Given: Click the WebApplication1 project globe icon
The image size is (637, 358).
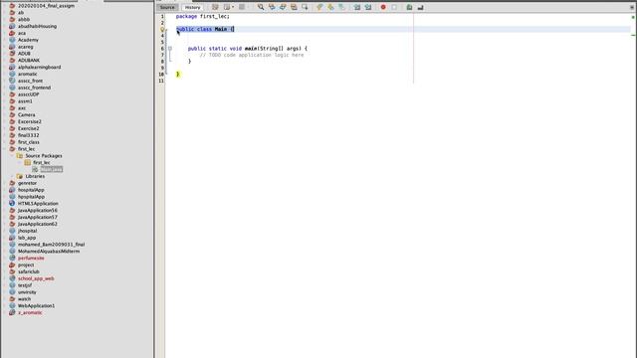Looking at the screenshot, I should pyautogui.click(x=12, y=305).
